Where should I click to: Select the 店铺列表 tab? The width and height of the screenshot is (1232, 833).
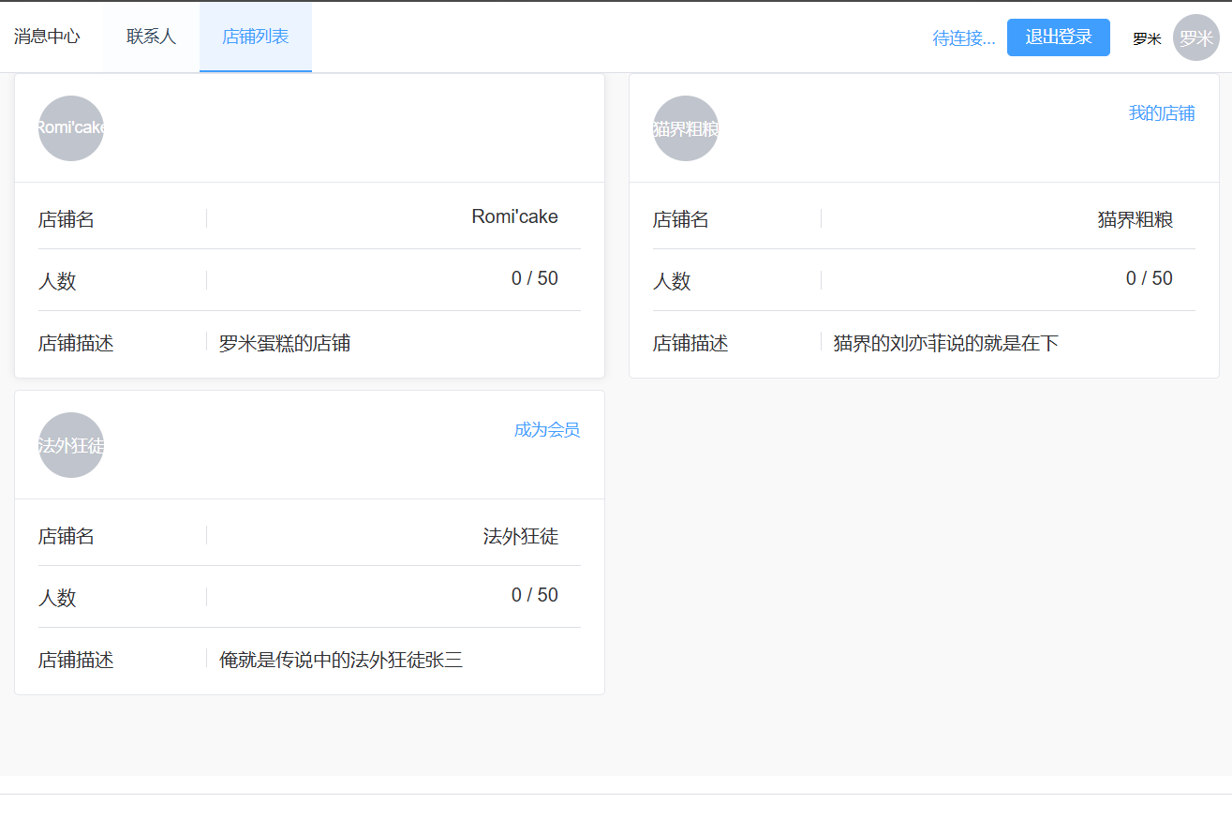255,37
